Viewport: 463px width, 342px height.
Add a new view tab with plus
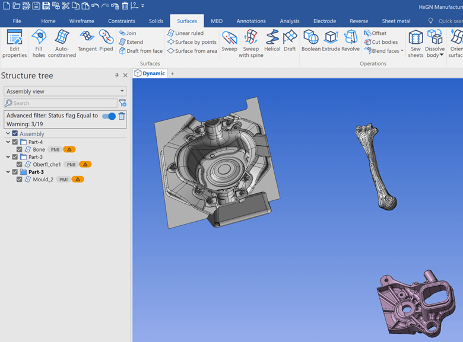(x=173, y=73)
